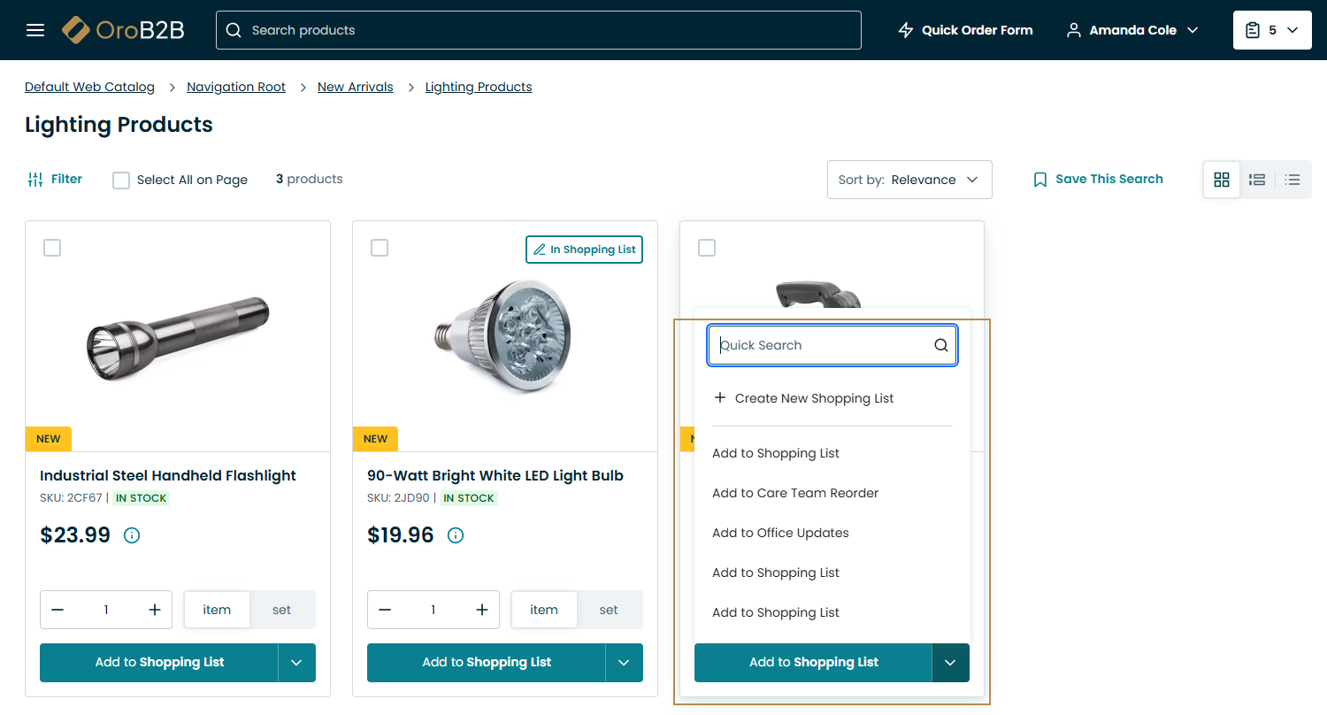Image resolution: width=1327 pixels, height=715 pixels.
Task: Switch to detailed list view
Action: coord(1257,180)
